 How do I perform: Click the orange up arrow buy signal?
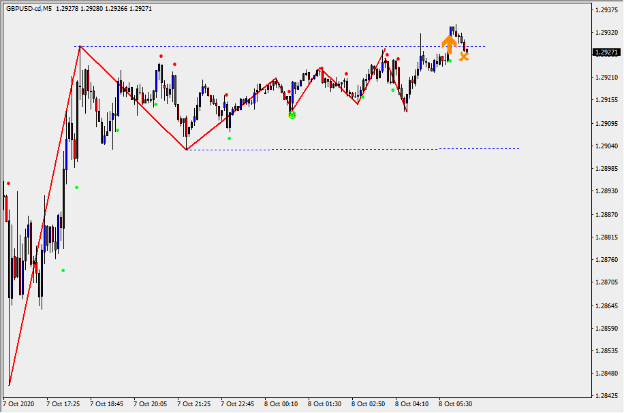coord(448,44)
